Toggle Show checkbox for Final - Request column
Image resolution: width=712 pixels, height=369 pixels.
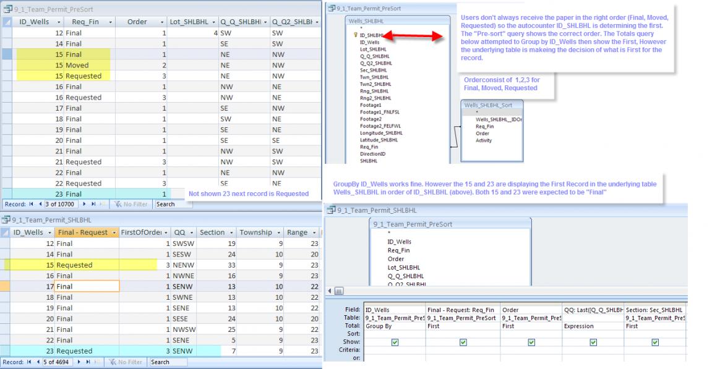point(463,342)
